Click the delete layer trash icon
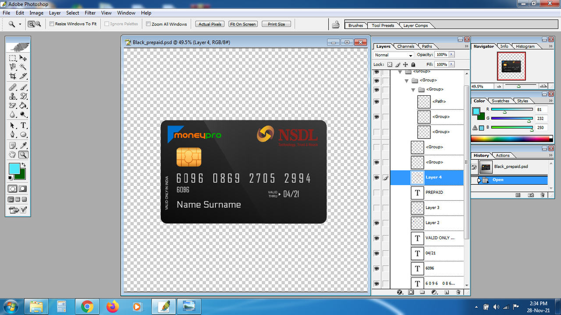Image resolution: width=561 pixels, height=315 pixels. pyautogui.click(x=458, y=292)
